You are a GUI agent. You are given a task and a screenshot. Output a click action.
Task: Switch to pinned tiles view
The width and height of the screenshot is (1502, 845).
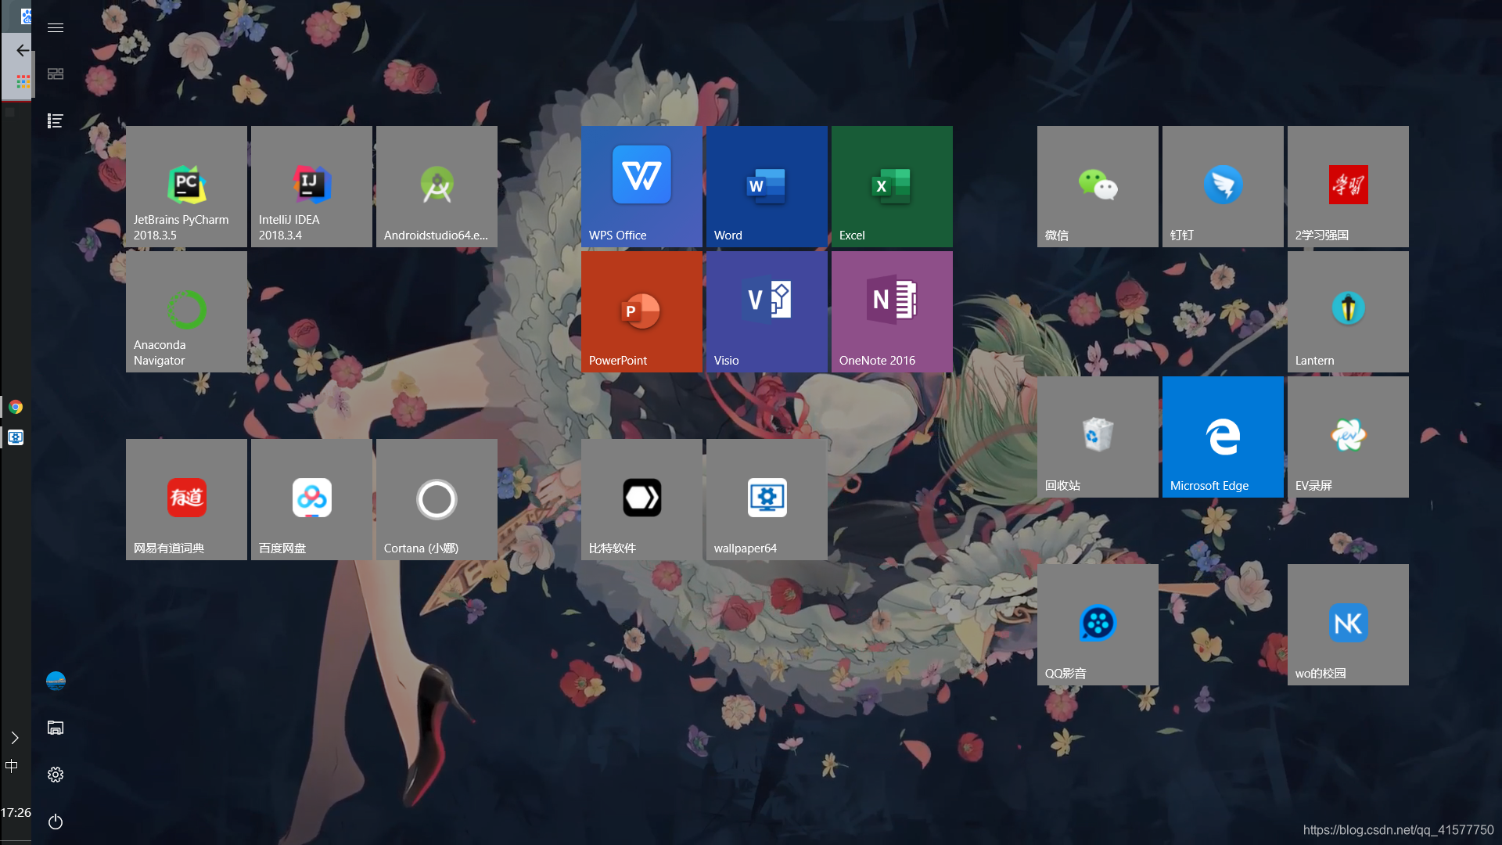click(56, 74)
